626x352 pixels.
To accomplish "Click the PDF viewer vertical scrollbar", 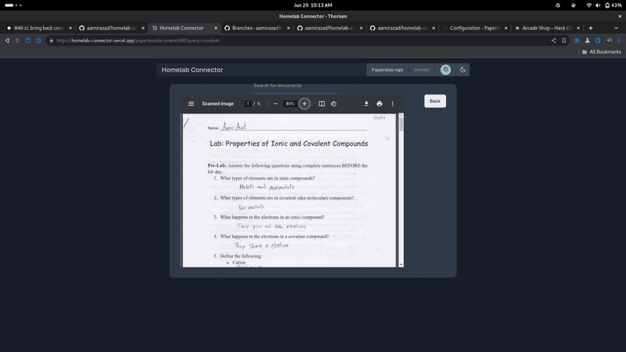I will pos(401,190).
